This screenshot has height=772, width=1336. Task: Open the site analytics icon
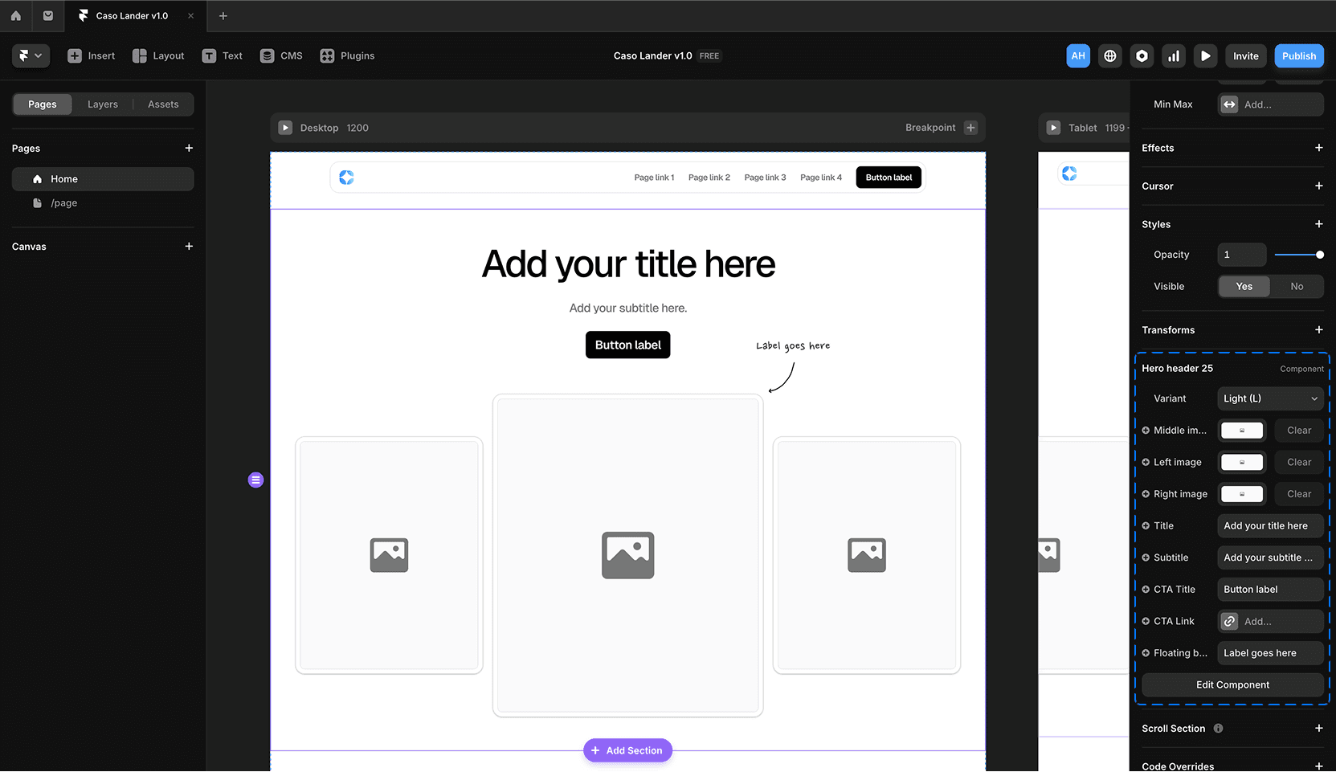pos(1174,55)
